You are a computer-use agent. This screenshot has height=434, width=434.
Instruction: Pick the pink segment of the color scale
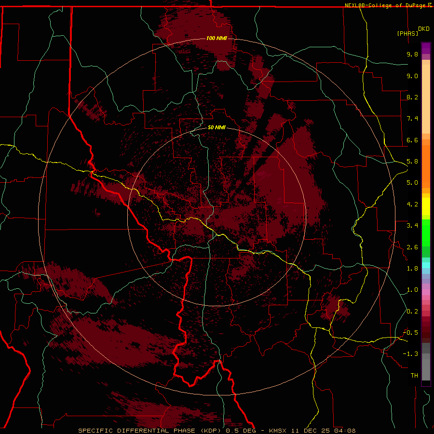click(x=426, y=292)
